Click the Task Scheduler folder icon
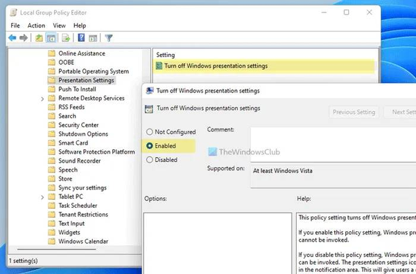 [x=52, y=205]
